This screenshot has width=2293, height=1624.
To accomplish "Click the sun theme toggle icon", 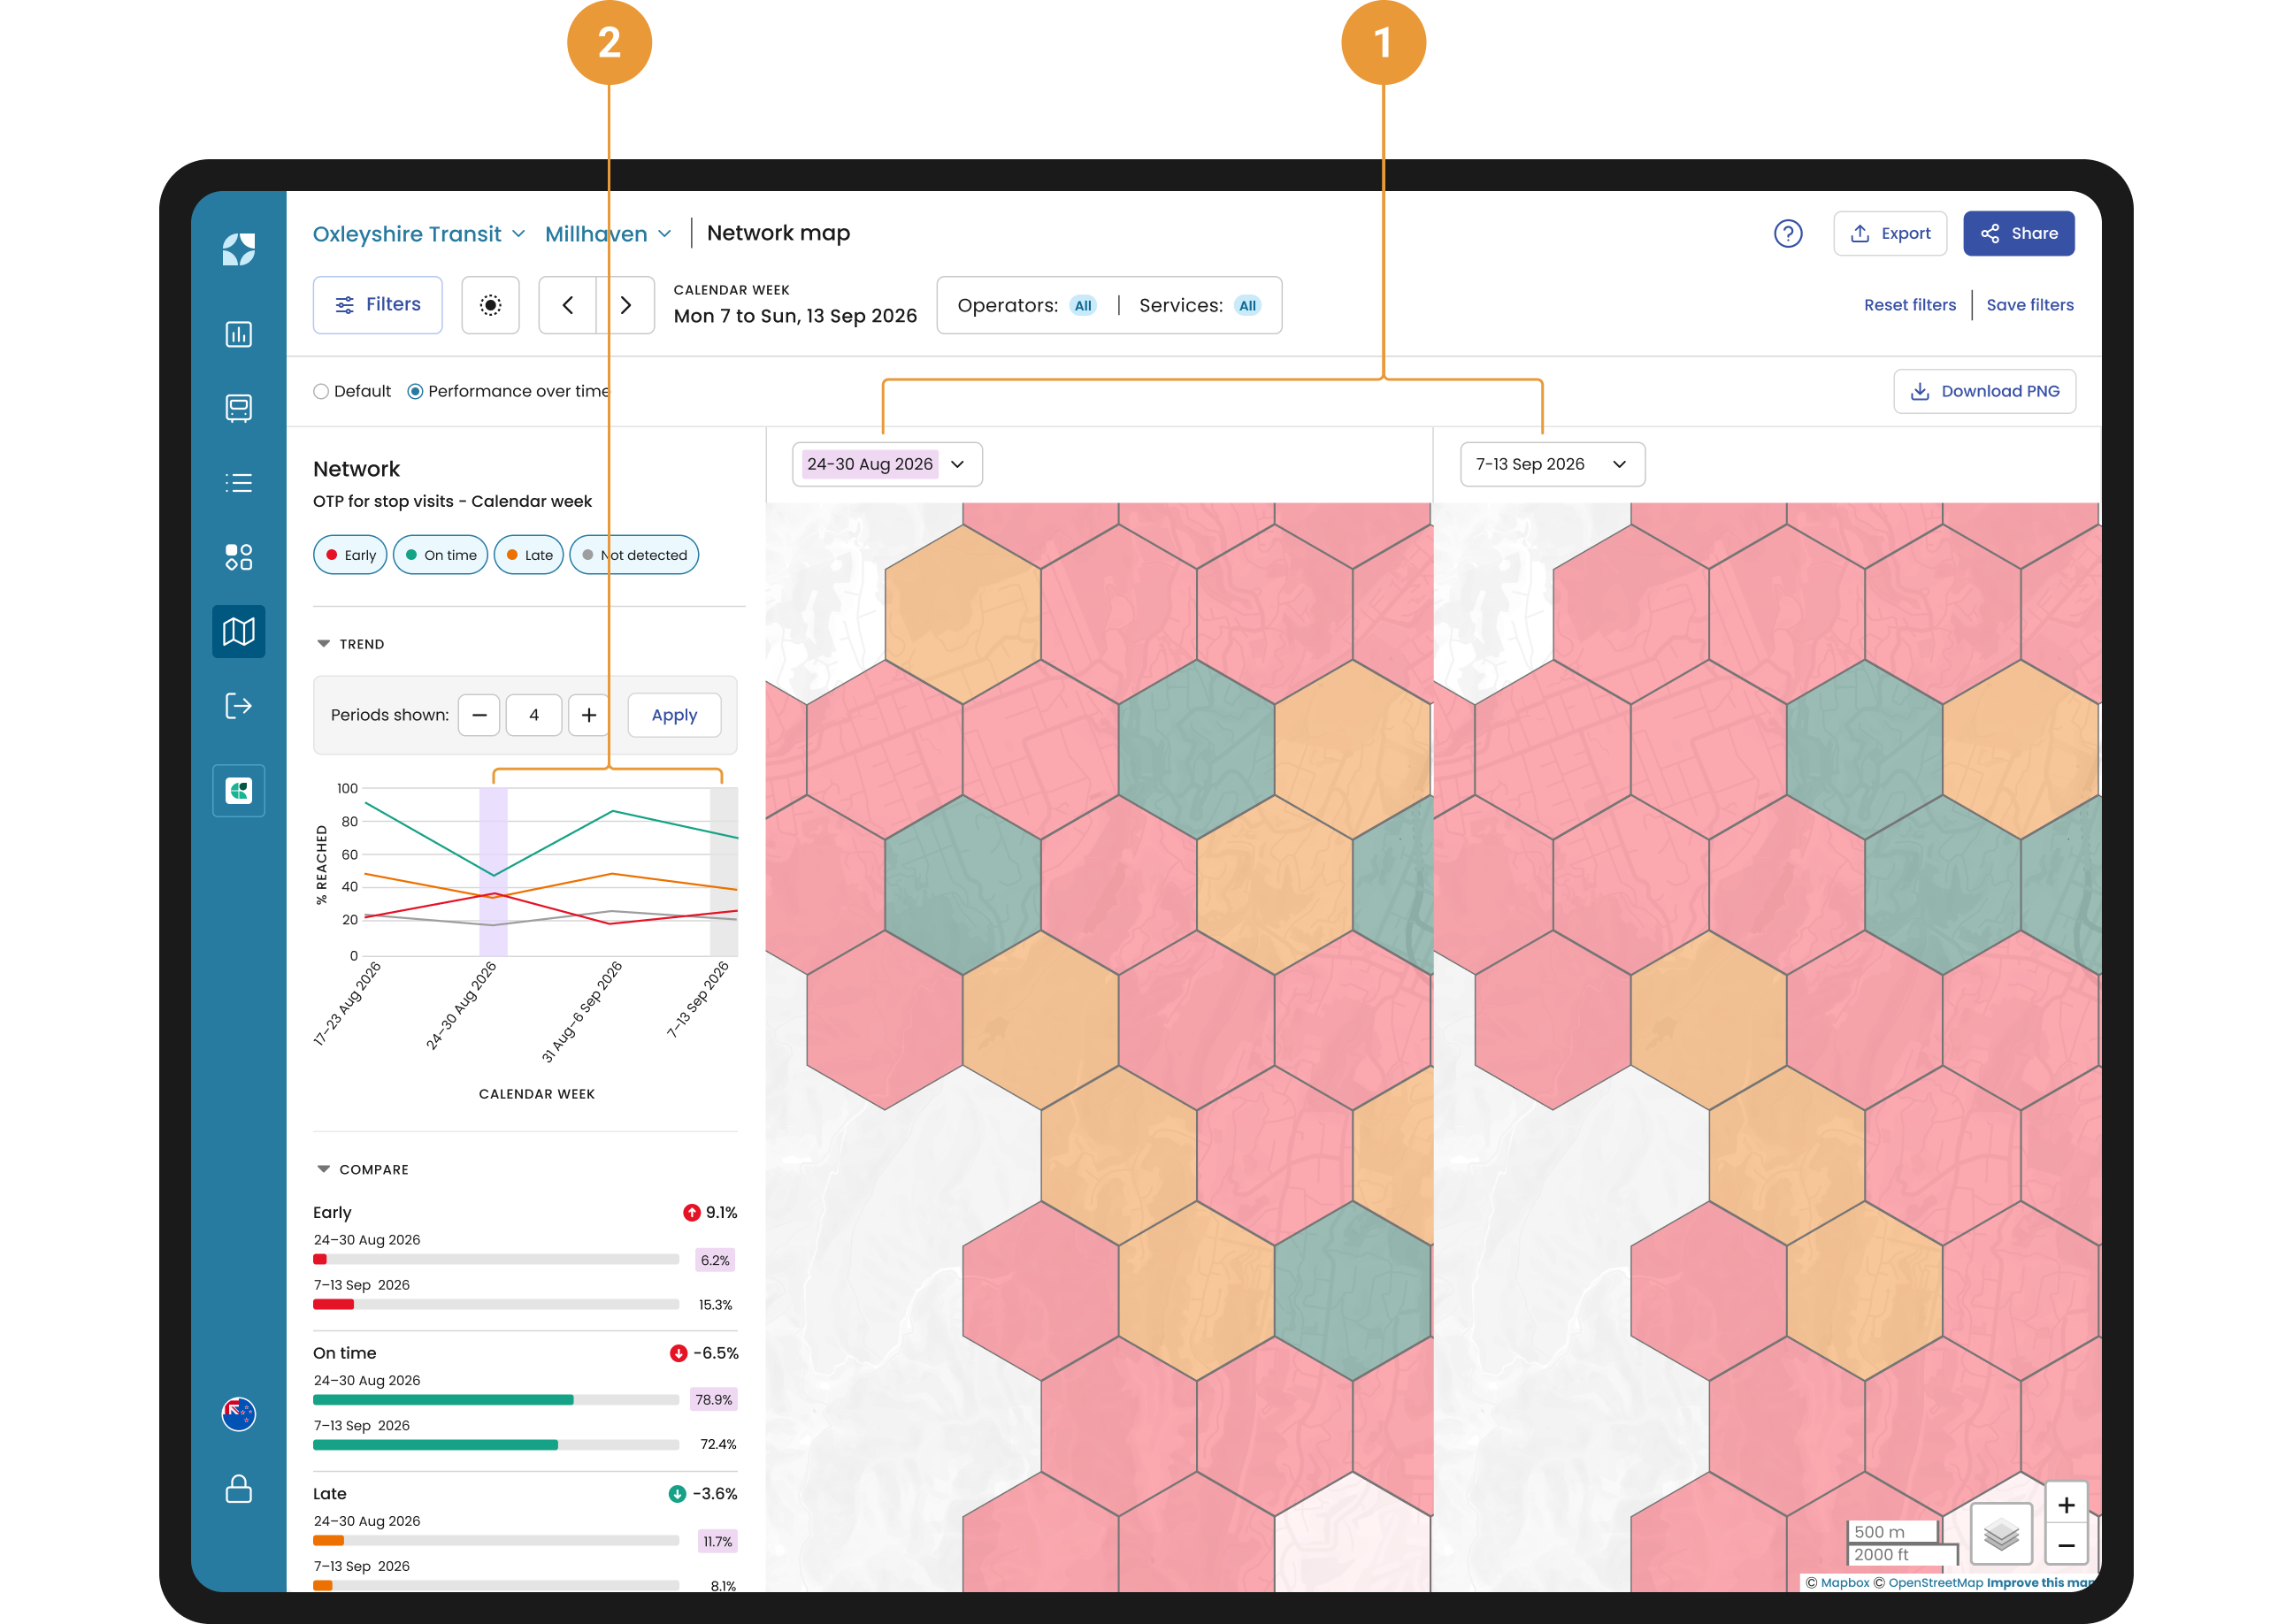I will (x=490, y=305).
